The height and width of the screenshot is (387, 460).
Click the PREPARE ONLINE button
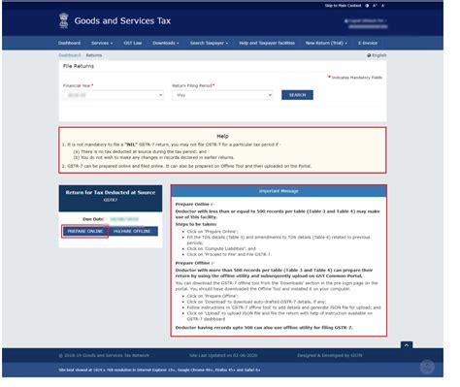84,231
